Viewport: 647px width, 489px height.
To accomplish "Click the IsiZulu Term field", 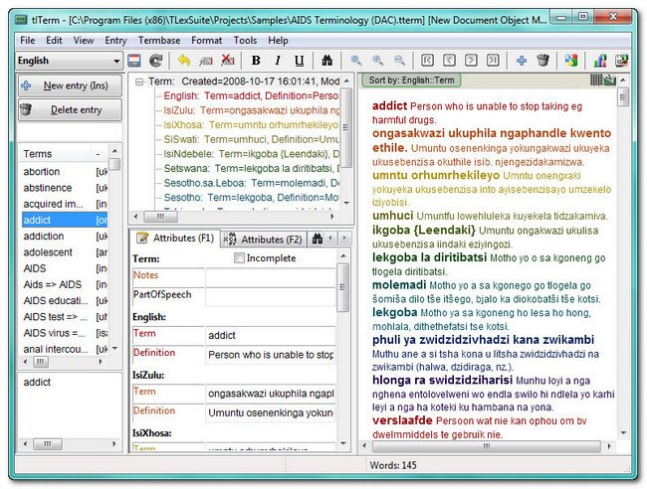I will click(271, 394).
